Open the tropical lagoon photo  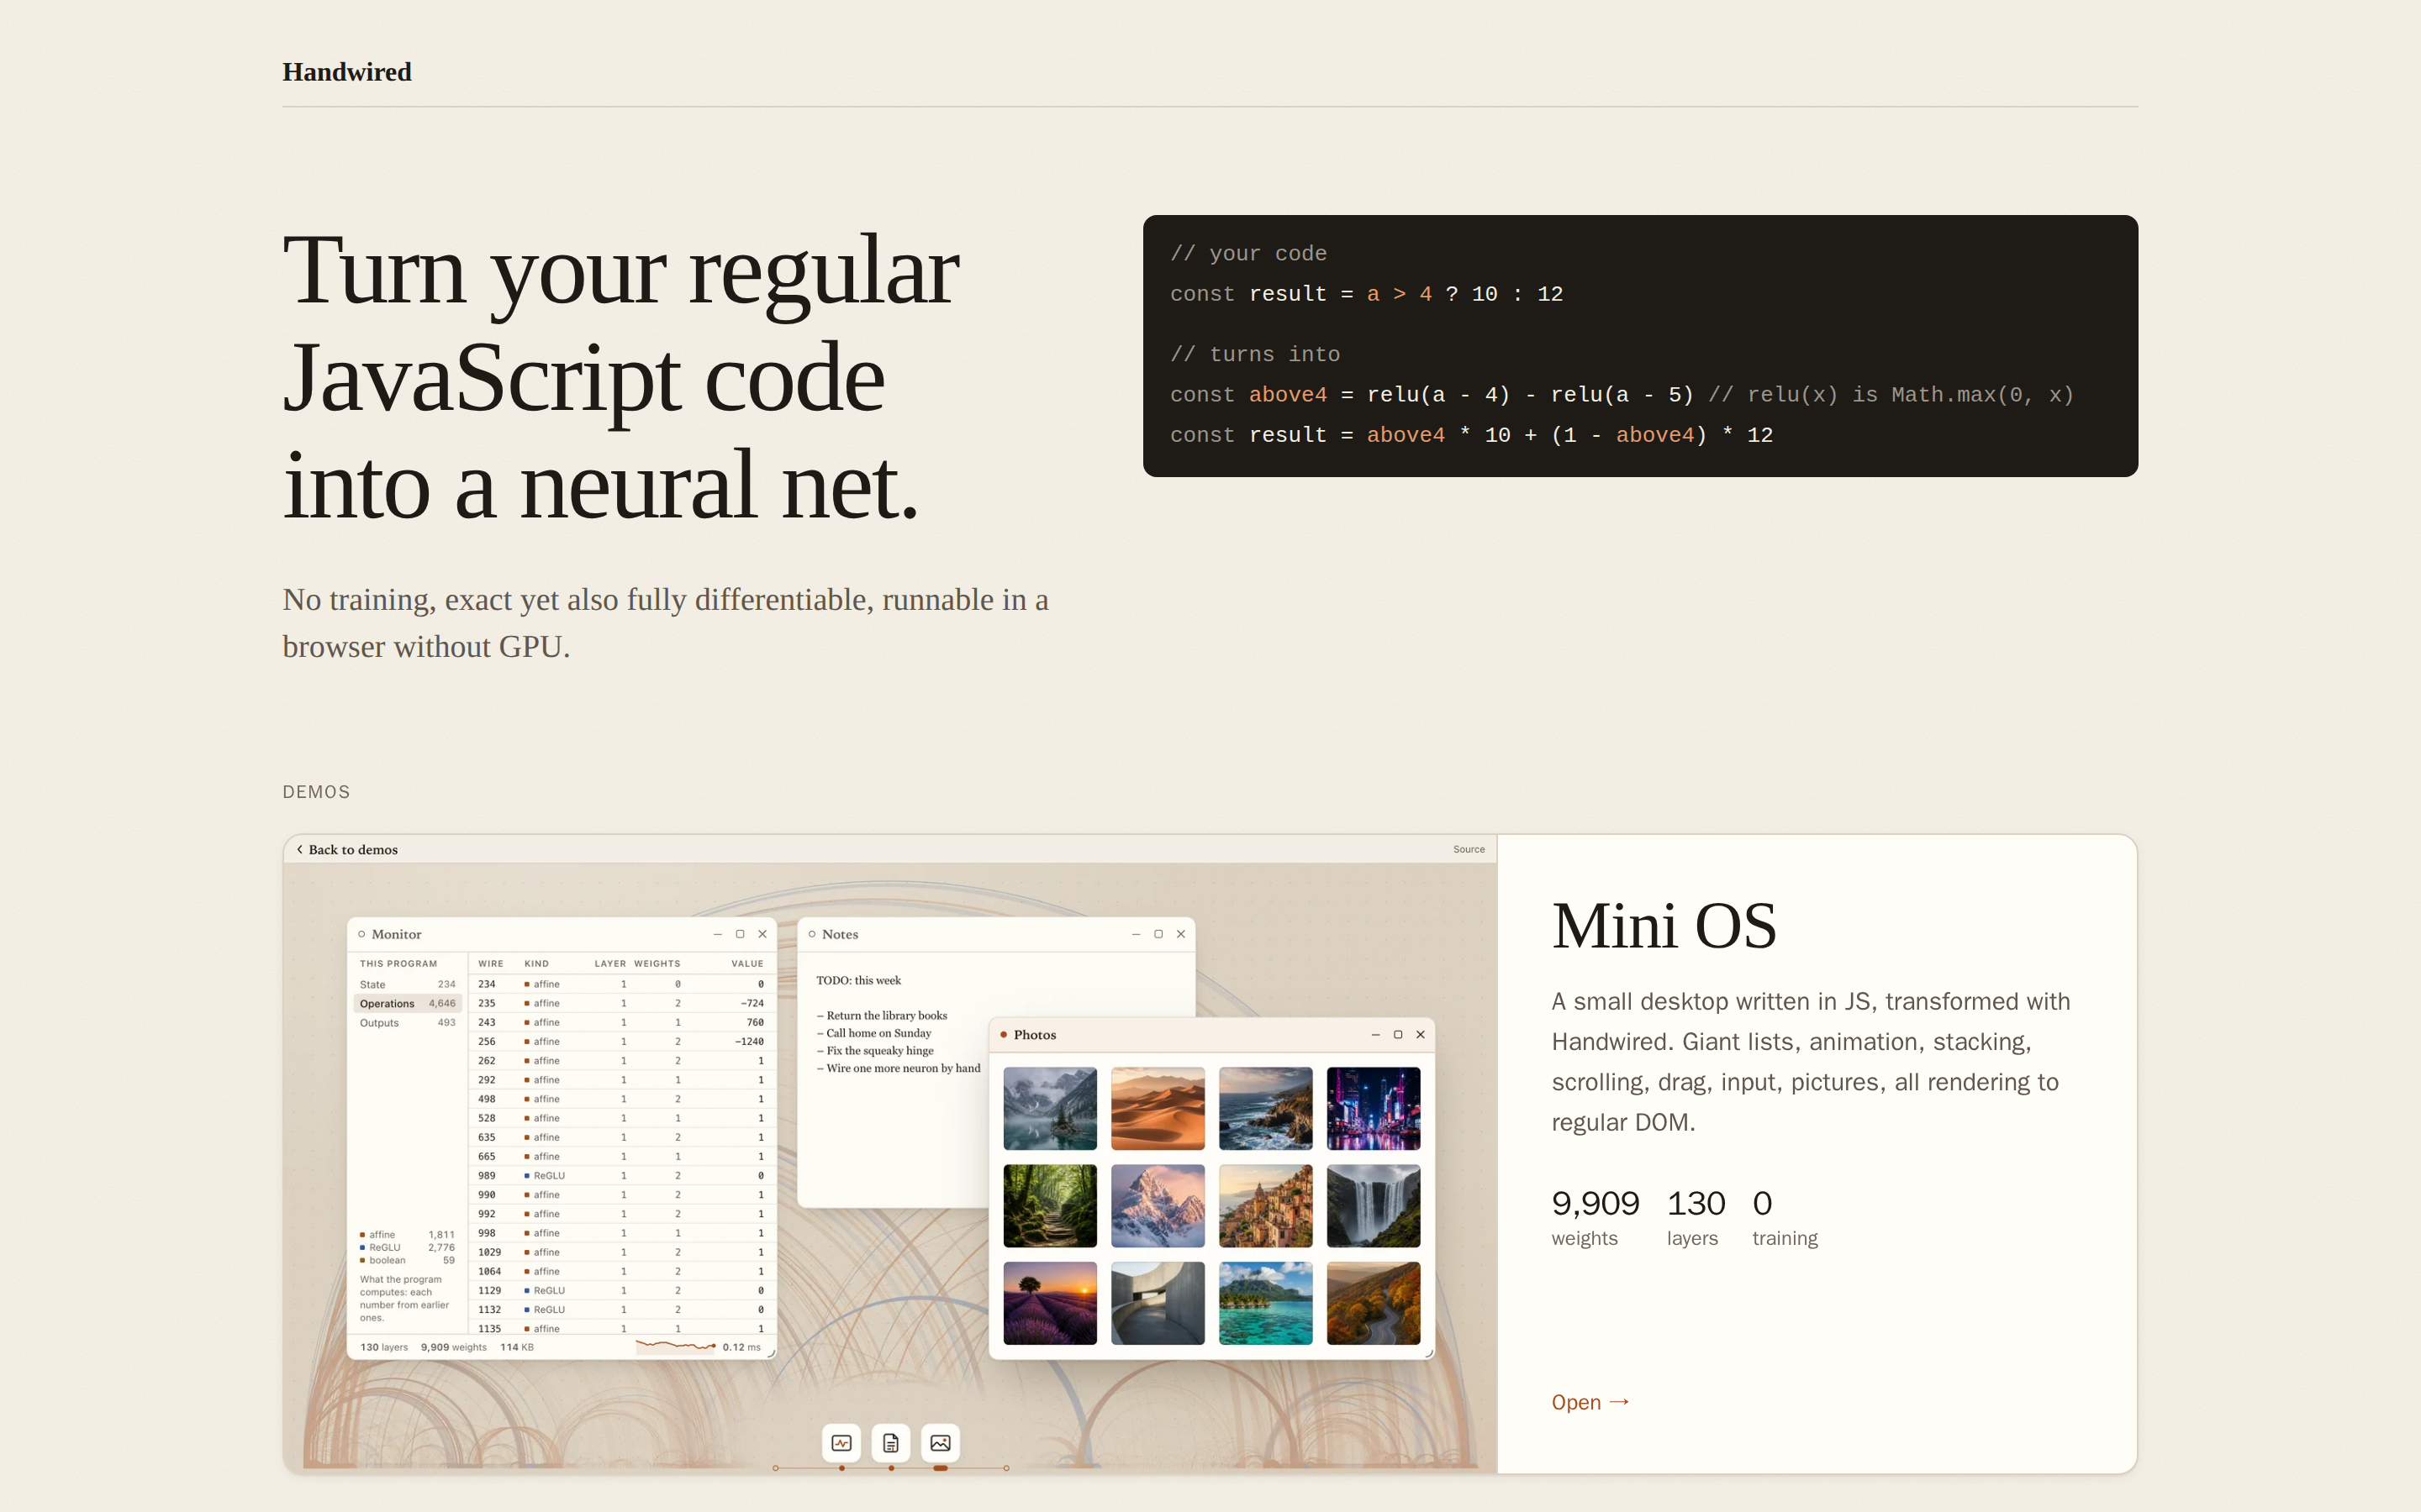(1265, 1303)
